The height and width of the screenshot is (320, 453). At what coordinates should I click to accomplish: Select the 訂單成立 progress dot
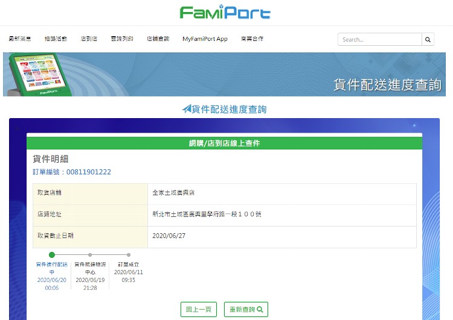pos(129,255)
